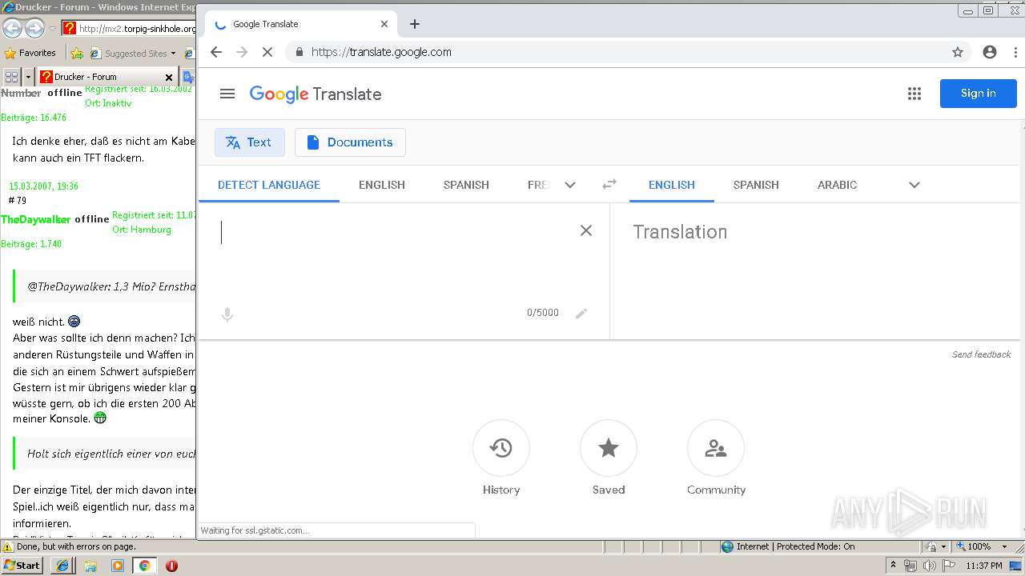Open the Action Center flag icon
Image resolution: width=1025 pixels, height=576 pixels.
[948, 566]
